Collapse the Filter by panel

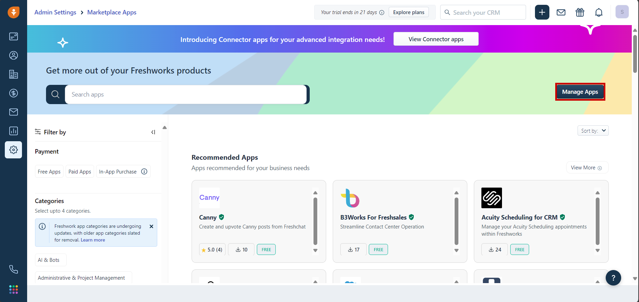(x=153, y=132)
